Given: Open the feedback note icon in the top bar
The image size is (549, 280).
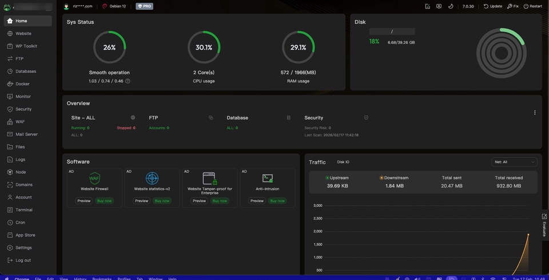Looking at the screenshot, I should 428,6.
